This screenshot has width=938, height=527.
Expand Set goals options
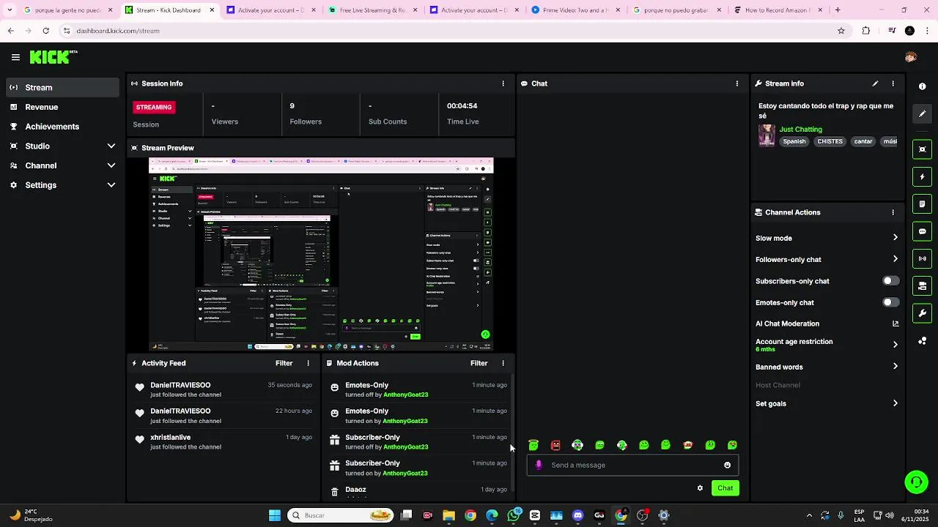pos(895,403)
